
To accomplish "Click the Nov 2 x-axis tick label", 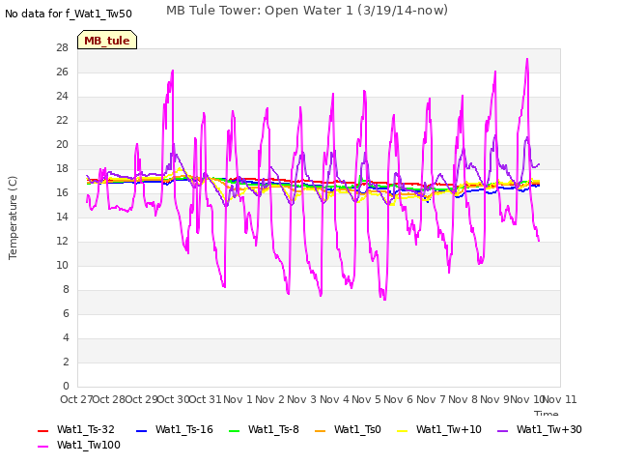I will (270, 399).
